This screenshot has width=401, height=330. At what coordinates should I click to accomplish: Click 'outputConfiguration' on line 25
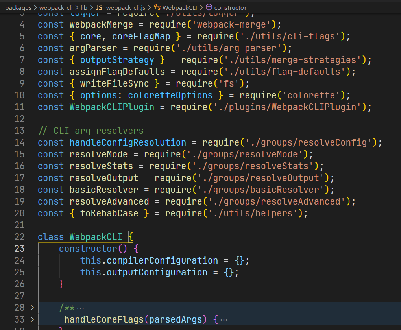[157, 272]
